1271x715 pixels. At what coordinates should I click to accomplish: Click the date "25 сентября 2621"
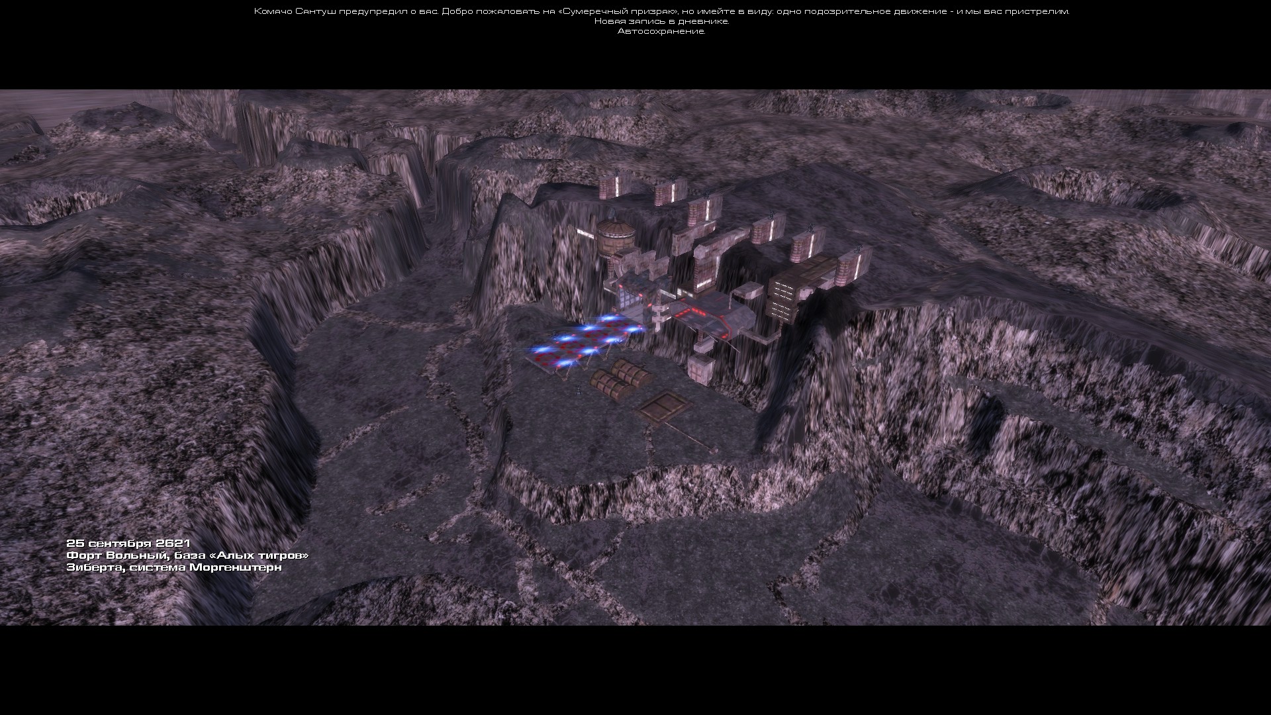click(128, 544)
